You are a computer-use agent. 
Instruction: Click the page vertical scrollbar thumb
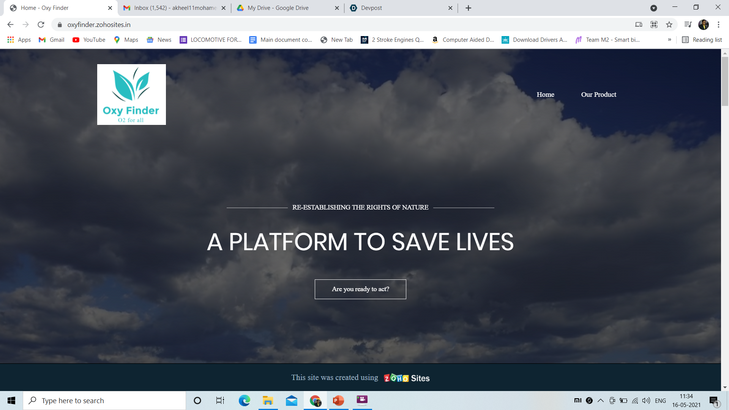click(x=725, y=82)
